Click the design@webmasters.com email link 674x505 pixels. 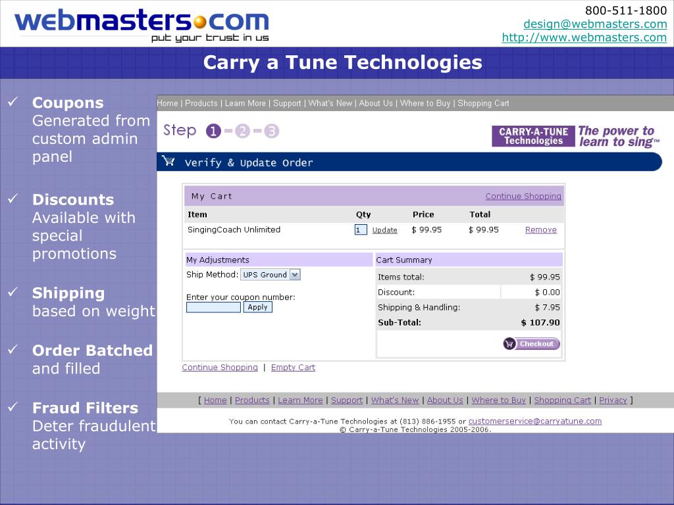click(595, 24)
